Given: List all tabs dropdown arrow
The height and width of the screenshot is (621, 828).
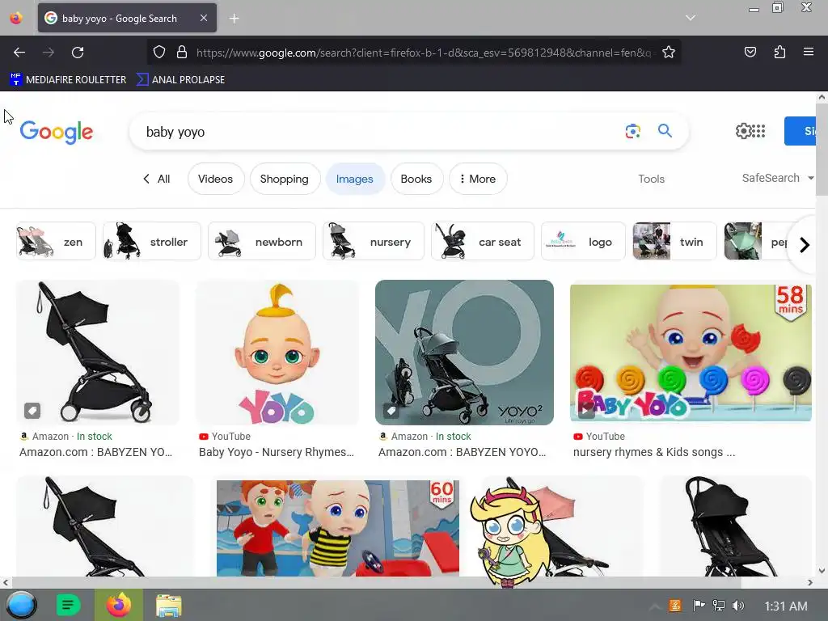Looking at the screenshot, I should click(691, 18).
